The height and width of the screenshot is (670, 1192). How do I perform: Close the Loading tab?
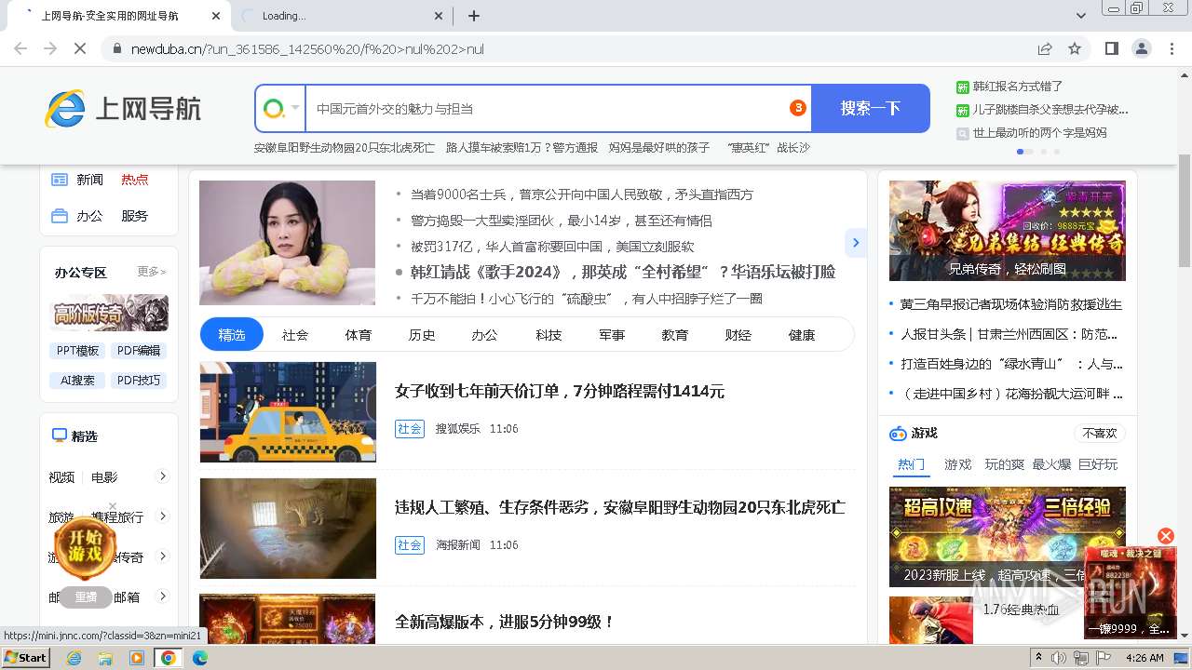click(x=439, y=16)
